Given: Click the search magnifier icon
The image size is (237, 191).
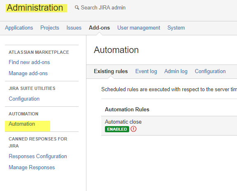Looking at the screenshot, I should point(77,7).
